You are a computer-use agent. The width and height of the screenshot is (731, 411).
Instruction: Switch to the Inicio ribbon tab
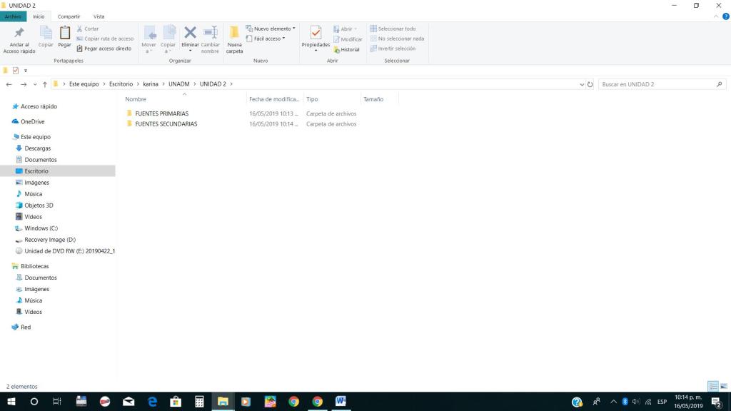click(x=39, y=16)
